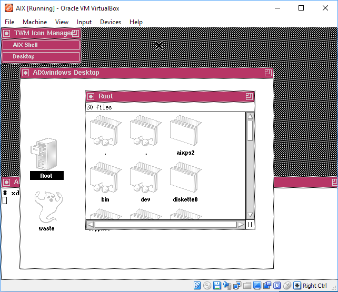Maximize the VirtualBox window
Image resolution: width=338 pixels, height=292 pixels.
click(301, 8)
